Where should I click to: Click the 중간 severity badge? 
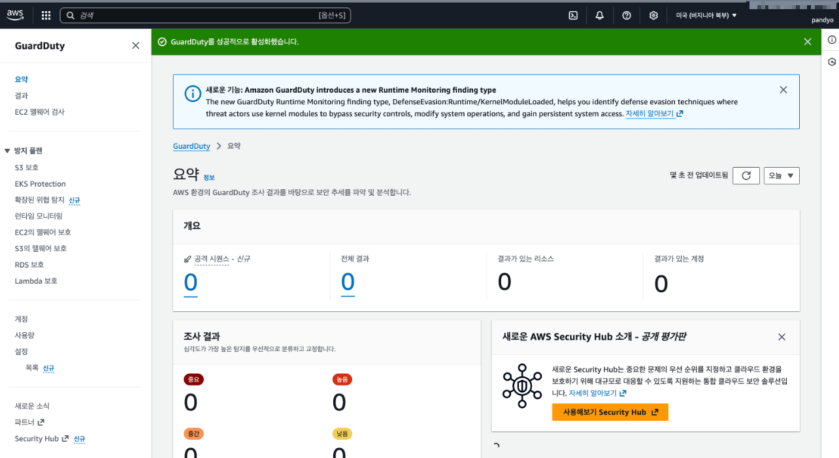tap(193, 433)
